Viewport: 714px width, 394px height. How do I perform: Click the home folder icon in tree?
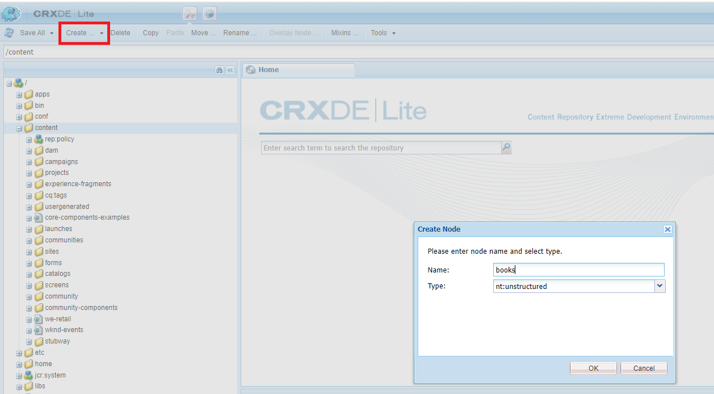click(28, 364)
